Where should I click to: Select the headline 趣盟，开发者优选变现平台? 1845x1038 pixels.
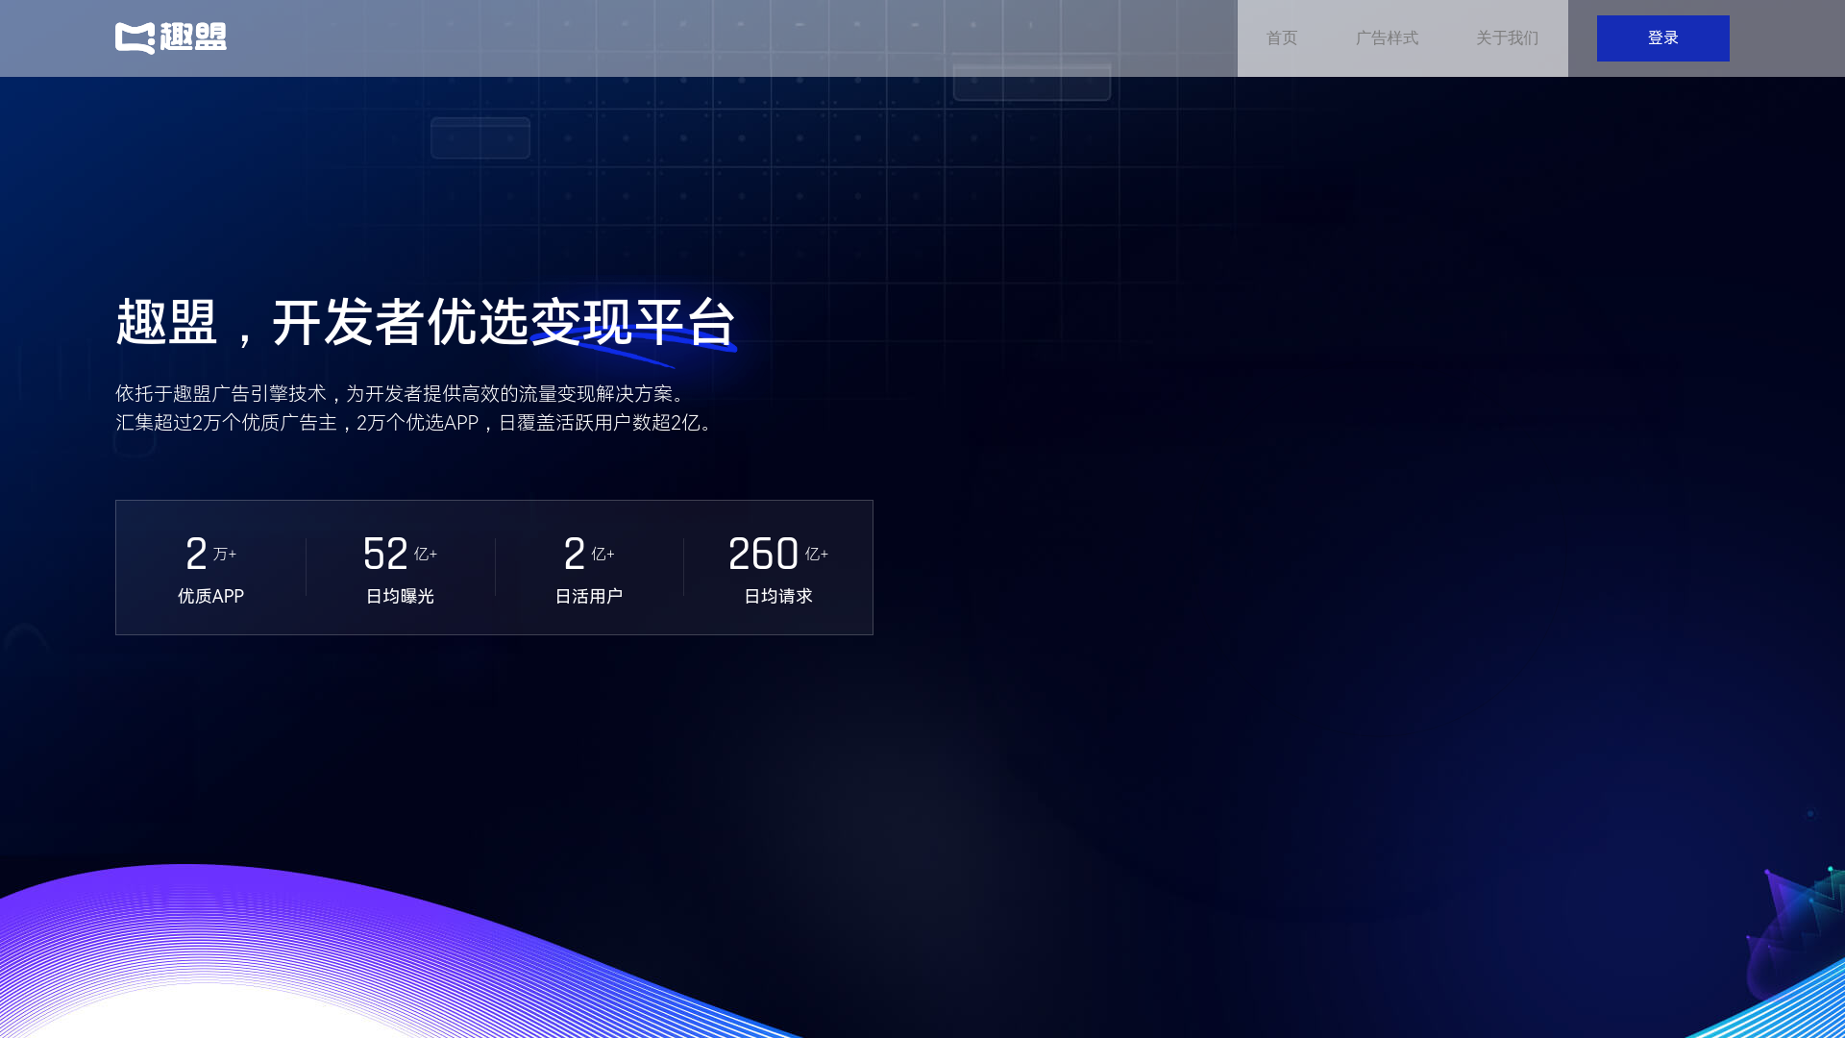click(426, 323)
